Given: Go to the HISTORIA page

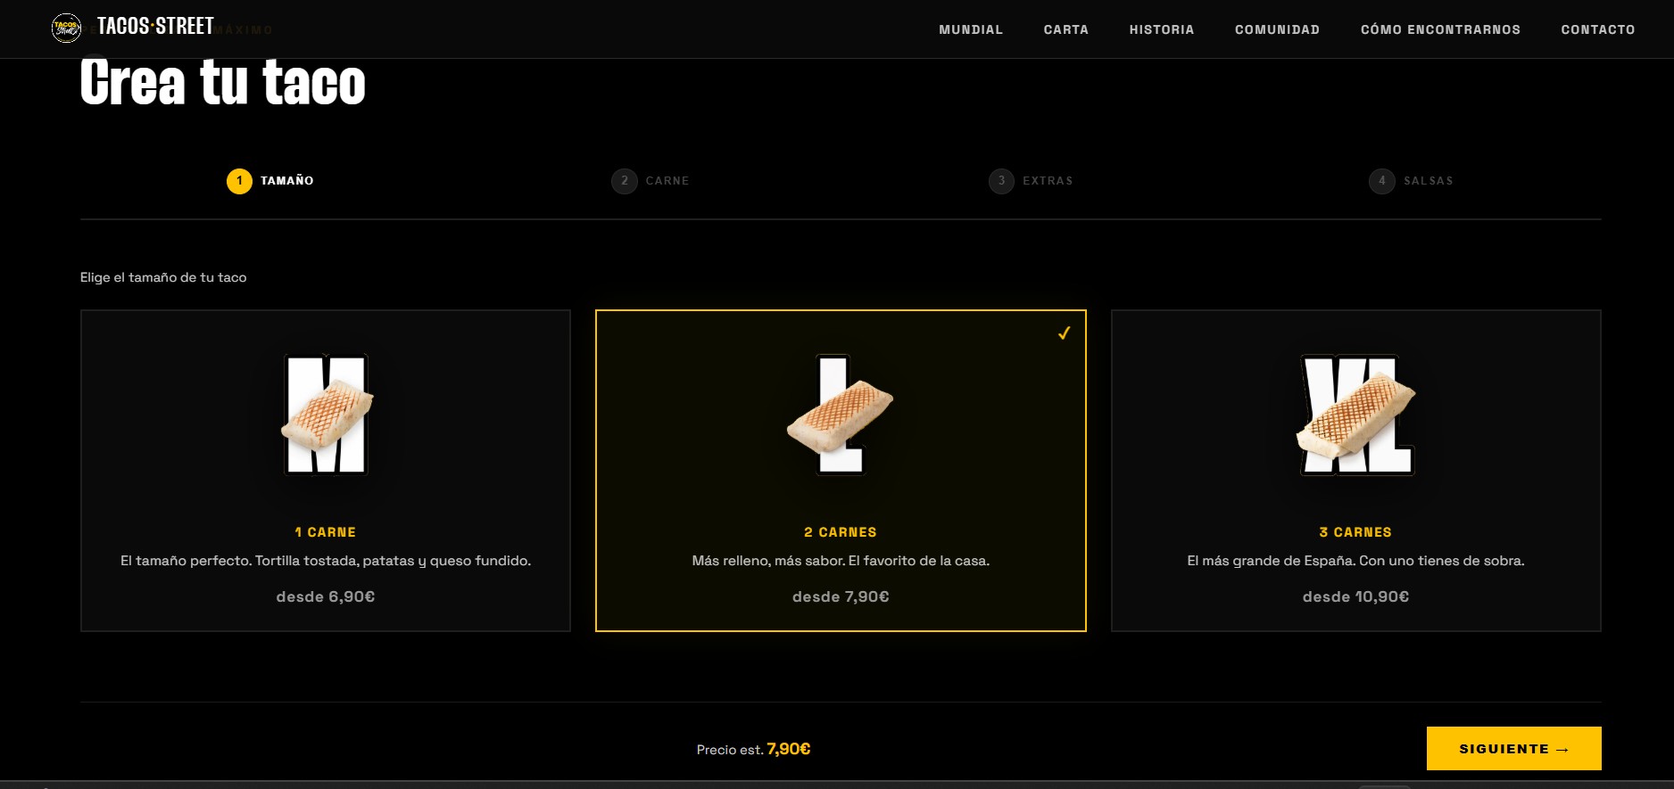Looking at the screenshot, I should tap(1162, 29).
